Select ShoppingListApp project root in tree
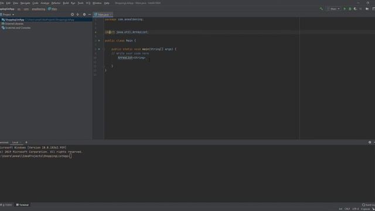 click(x=46, y=19)
